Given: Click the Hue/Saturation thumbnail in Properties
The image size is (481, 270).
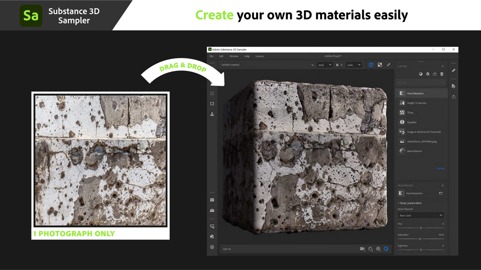Looking at the screenshot, I should click(401, 193).
